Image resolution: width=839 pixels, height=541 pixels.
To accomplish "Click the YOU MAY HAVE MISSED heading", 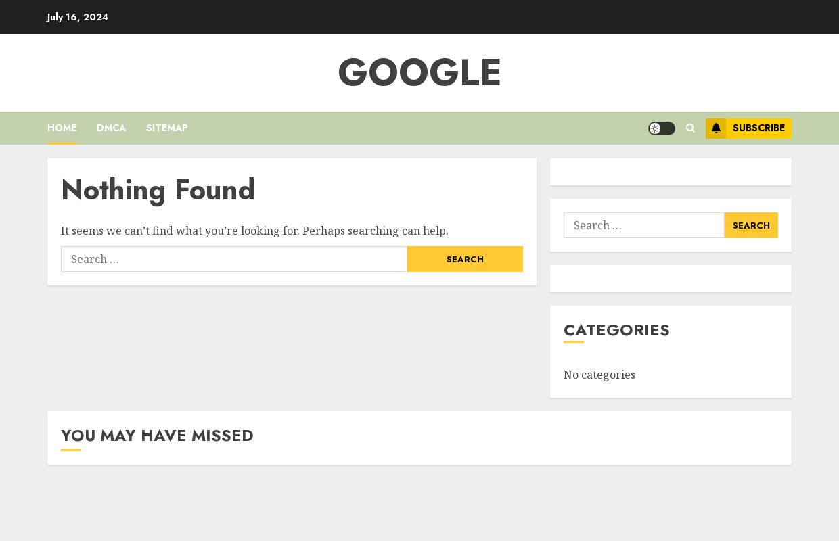I will pyautogui.click(x=157, y=436).
